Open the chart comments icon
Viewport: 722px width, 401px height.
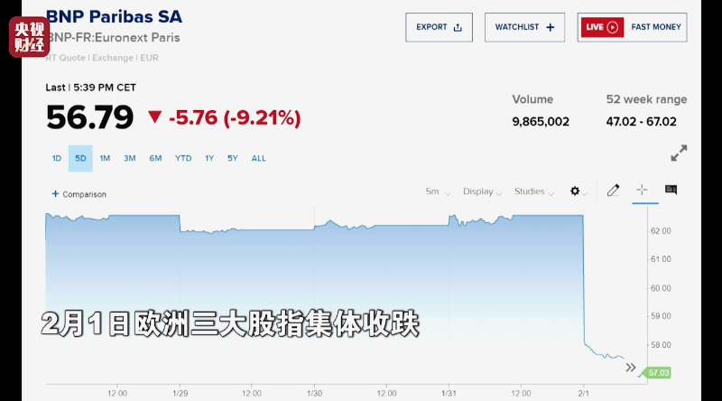pyautogui.click(x=671, y=190)
